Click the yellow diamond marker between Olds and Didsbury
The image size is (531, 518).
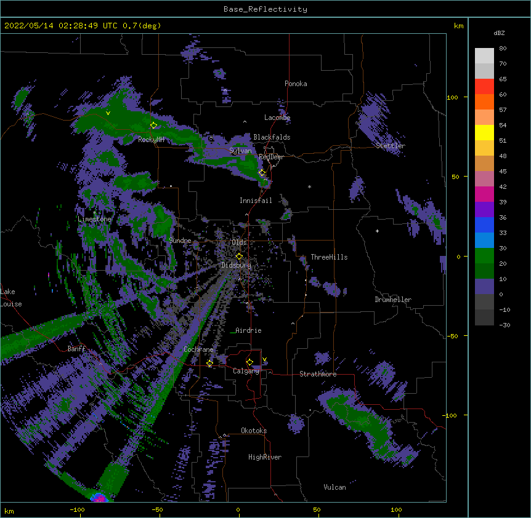coord(239,257)
